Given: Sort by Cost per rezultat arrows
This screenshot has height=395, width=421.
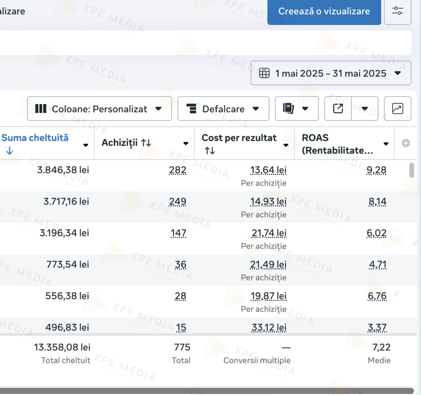Looking at the screenshot, I should tap(210, 151).
